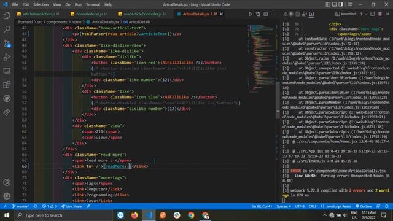Toggle bottom panel layout icon
The image size is (393, 221).
point(334,4)
